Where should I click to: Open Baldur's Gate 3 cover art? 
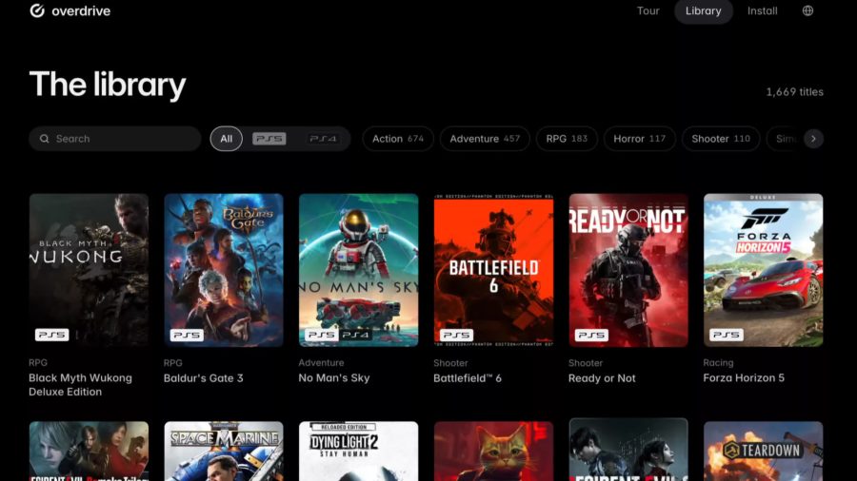(x=224, y=270)
